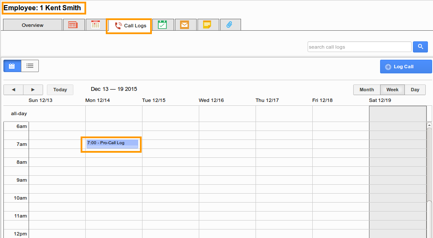Select the Month view
The image size is (433, 238).
[366, 90]
